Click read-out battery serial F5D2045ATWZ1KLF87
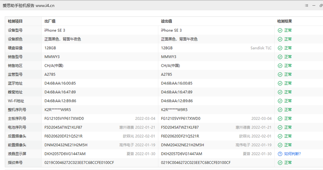Image resolution: width=323 pixels, height=170 pixels. tap(180, 127)
